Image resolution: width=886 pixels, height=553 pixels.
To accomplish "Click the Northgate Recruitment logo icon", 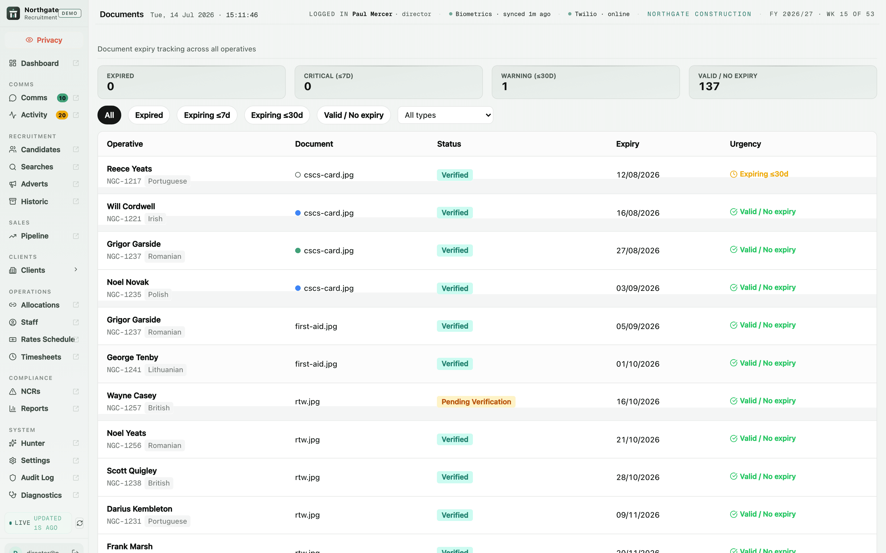I will click(13, 14).
